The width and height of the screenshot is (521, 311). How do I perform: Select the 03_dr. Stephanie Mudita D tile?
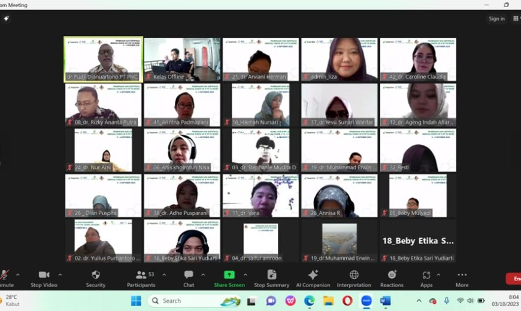tap(260, 150)
